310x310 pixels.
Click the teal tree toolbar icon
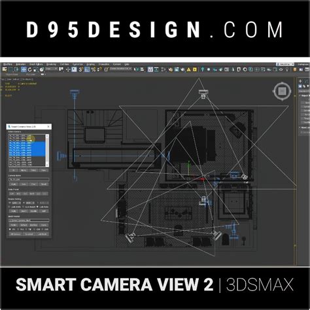203,69
